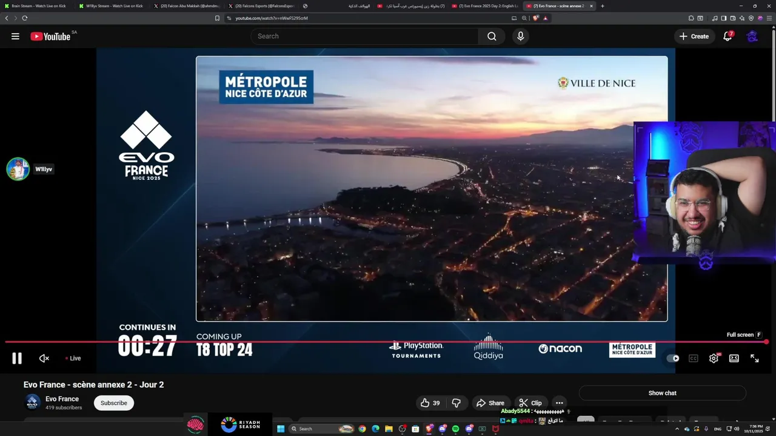Open the YouTube guide hamburger menu
The width and height of the screenshot is (776, 436).
click(15, 36)
